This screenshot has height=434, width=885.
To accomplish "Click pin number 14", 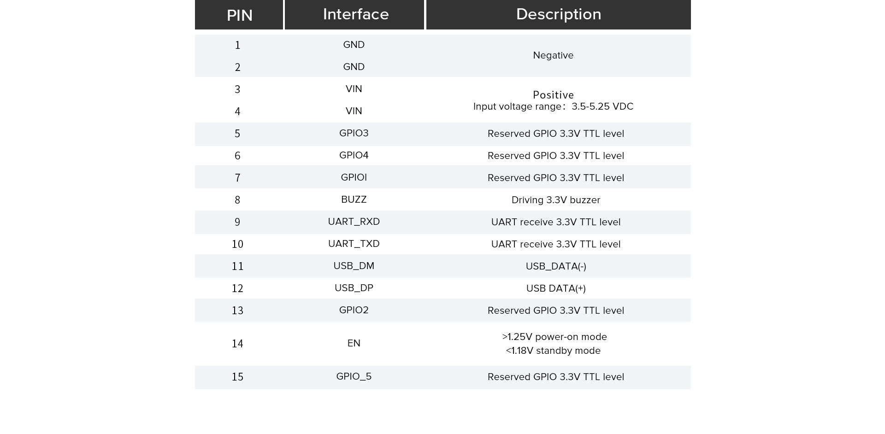I will (237, 344).
